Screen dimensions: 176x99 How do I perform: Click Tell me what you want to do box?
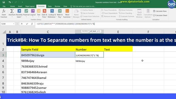point(83,6)
